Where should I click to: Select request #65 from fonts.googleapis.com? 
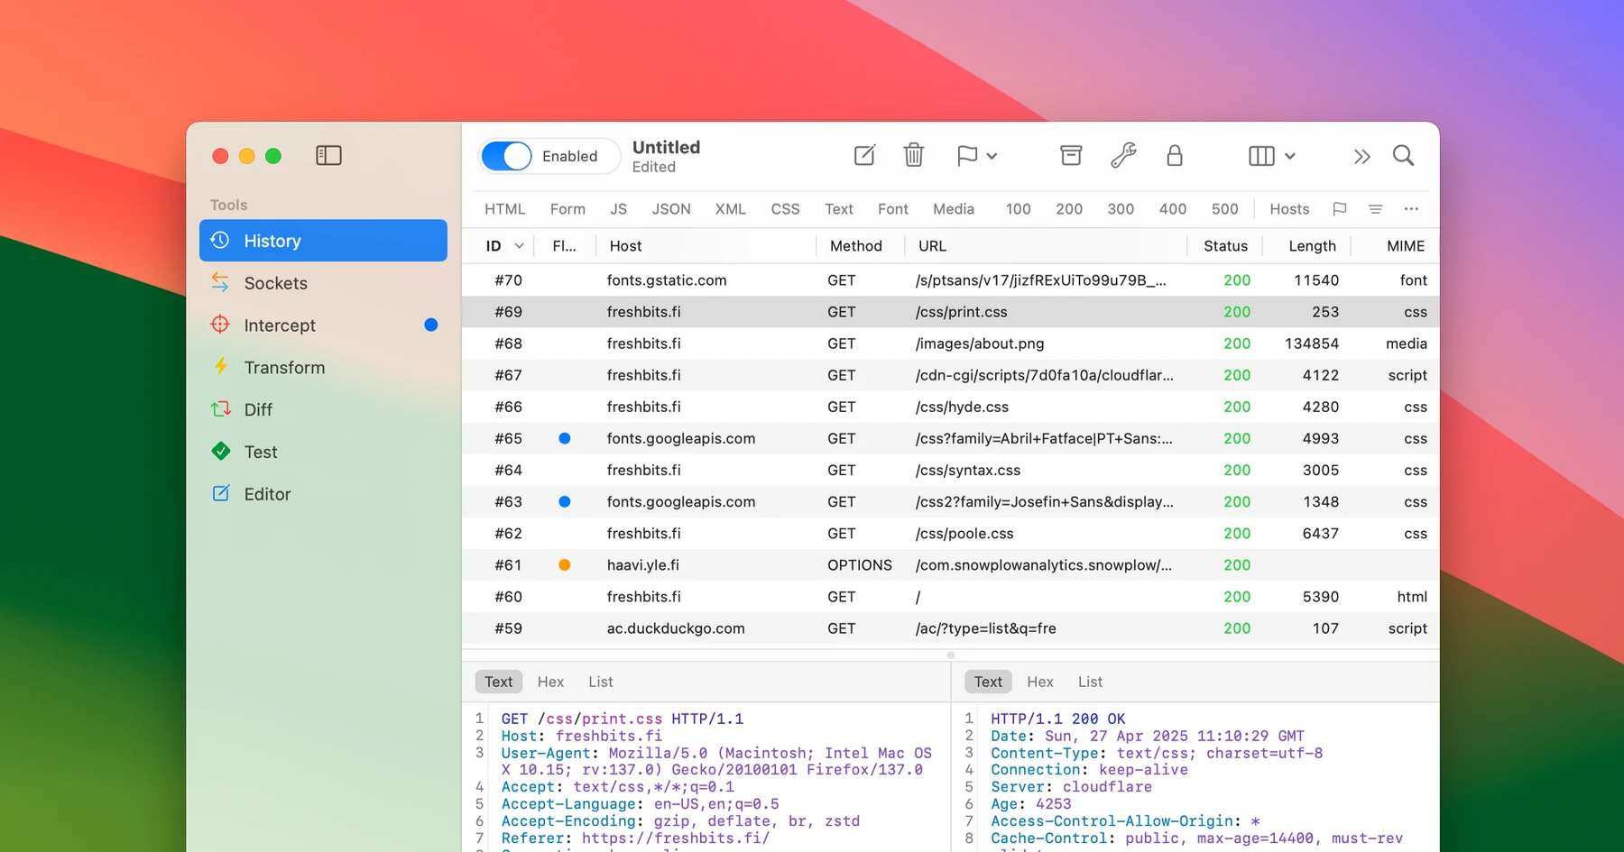[x=812, y=438]
